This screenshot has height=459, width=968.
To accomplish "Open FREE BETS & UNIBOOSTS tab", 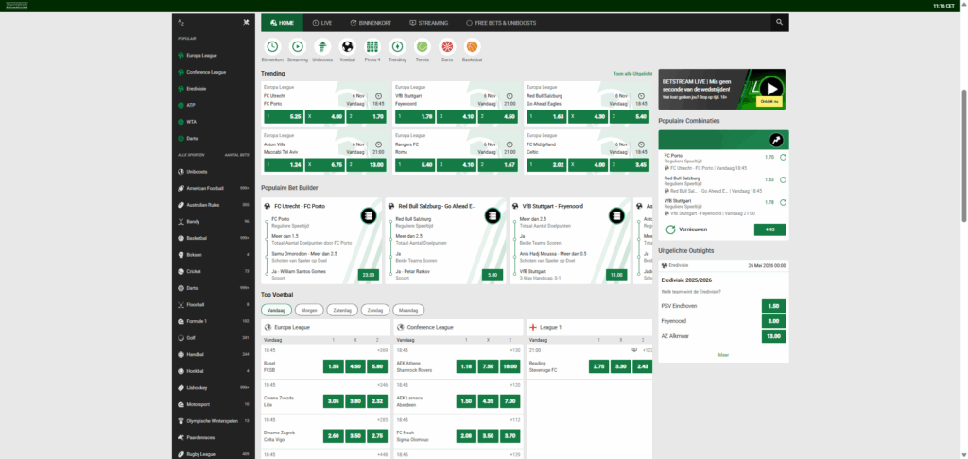I will (x=501, y=23).
